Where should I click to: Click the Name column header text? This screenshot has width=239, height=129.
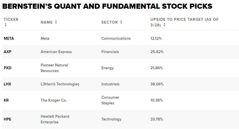[x=46, y=22]
